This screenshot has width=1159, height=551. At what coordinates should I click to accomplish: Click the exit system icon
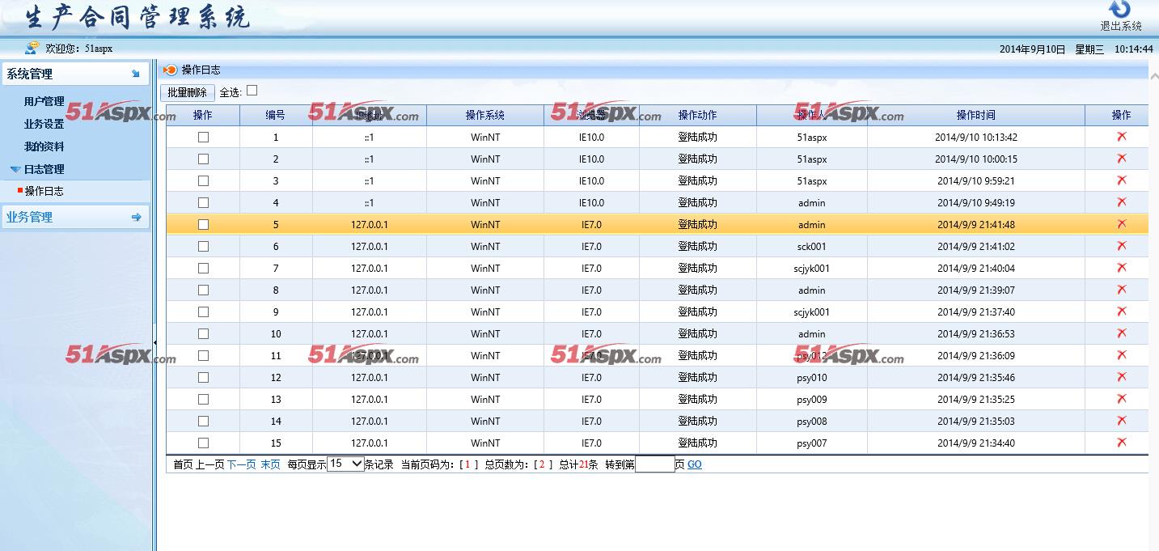click(1119, 10)
